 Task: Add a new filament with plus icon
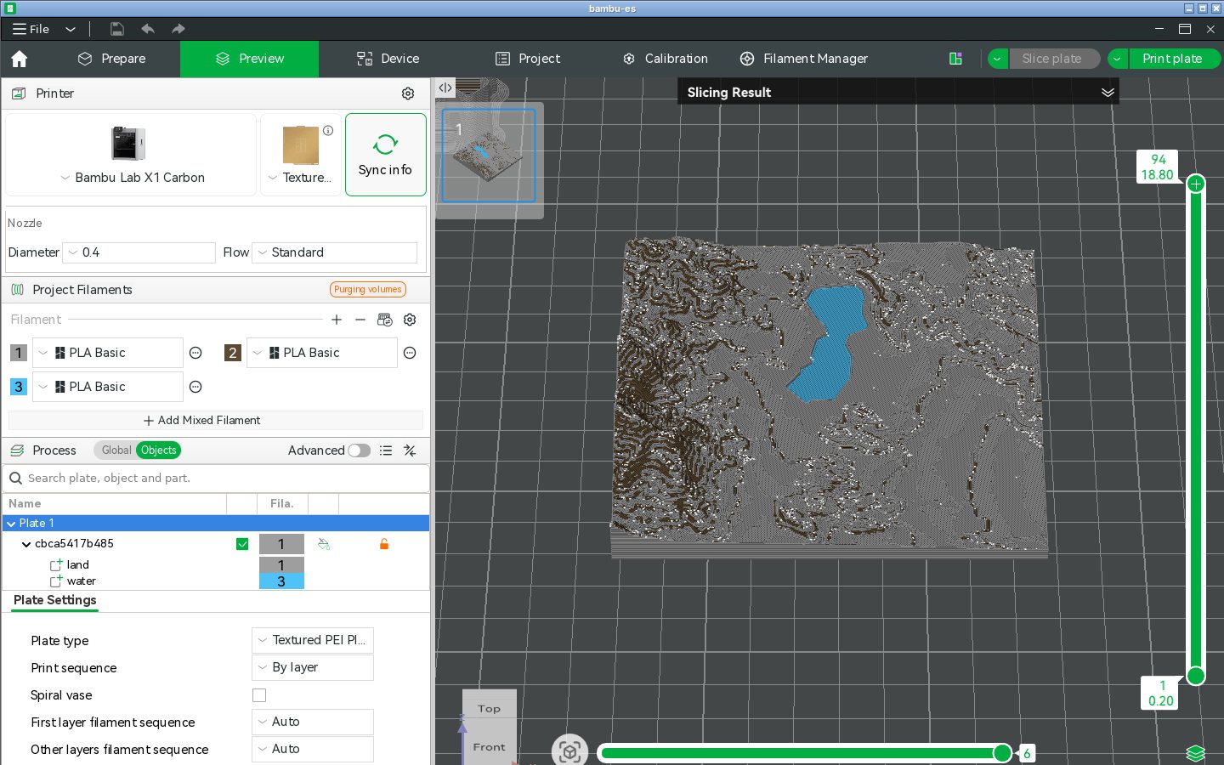337,320
